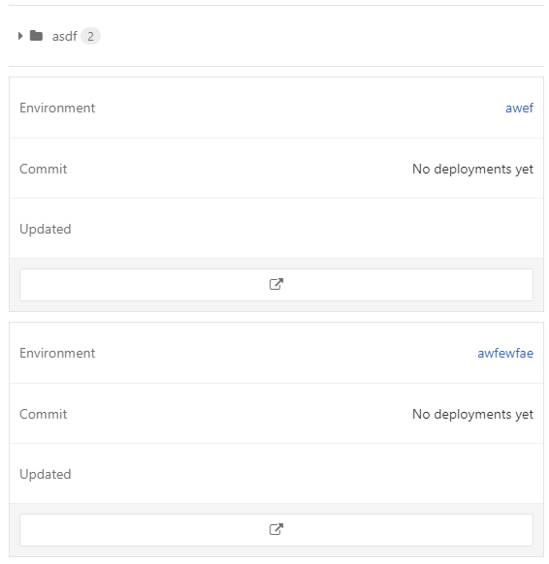Click the count badge showing 2
Screen dimensions: 549x564
point(91,36)
